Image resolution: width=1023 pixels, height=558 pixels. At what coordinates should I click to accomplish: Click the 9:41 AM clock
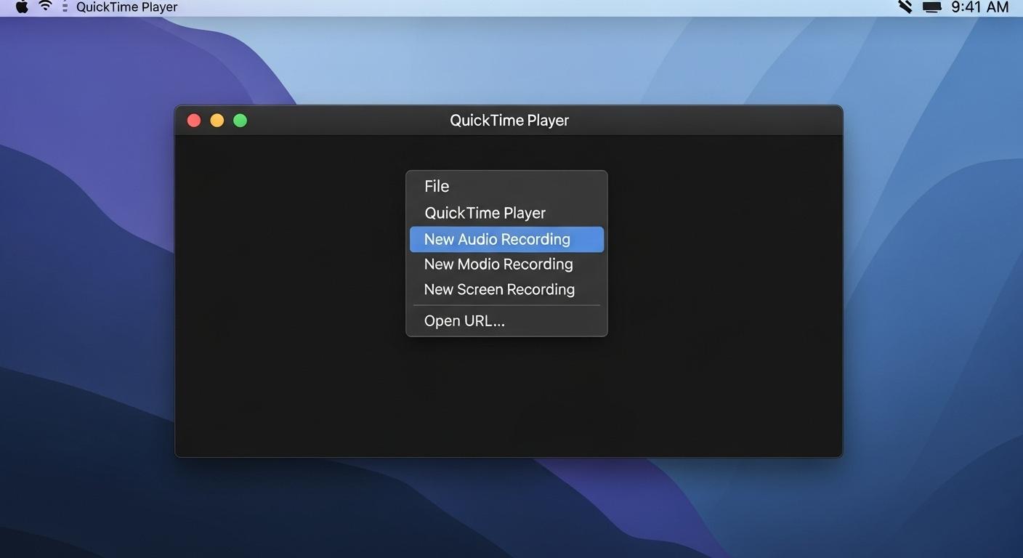click(x=979, y=7)
